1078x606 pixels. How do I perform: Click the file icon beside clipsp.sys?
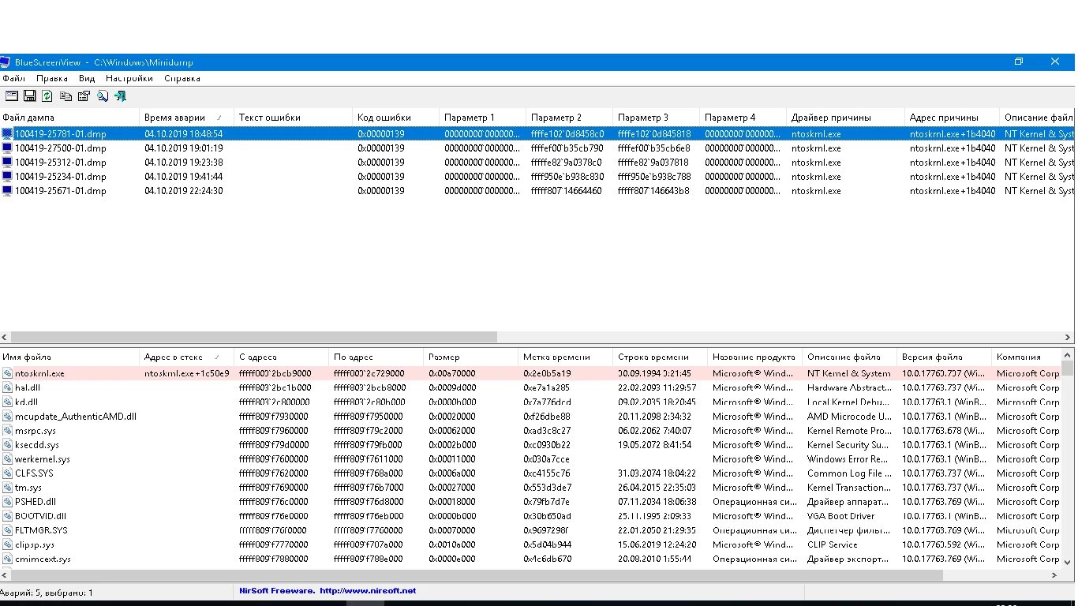coord(8,544)
